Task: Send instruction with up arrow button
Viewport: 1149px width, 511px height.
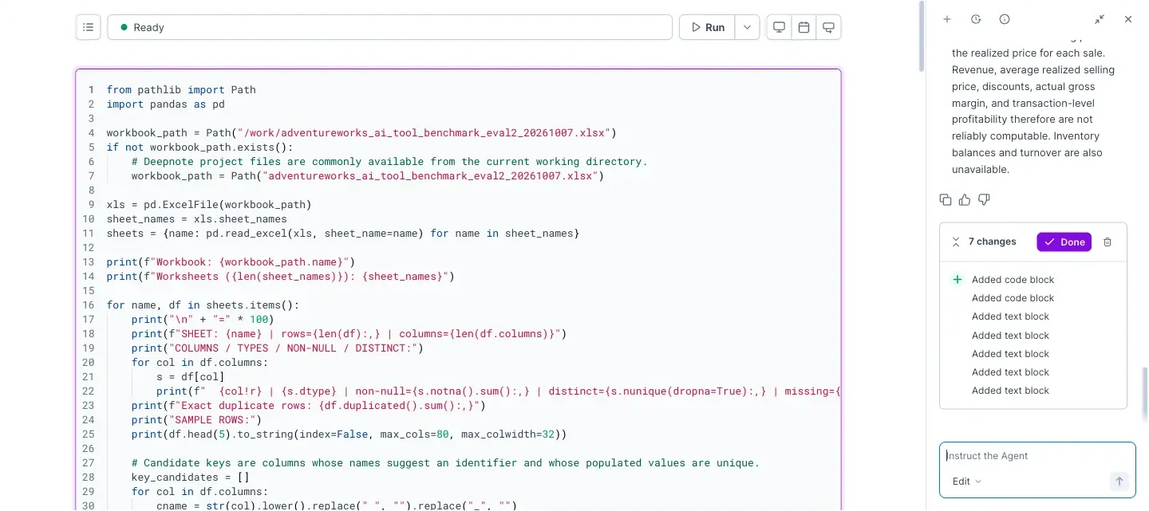Action: (x=1119, y=481)
